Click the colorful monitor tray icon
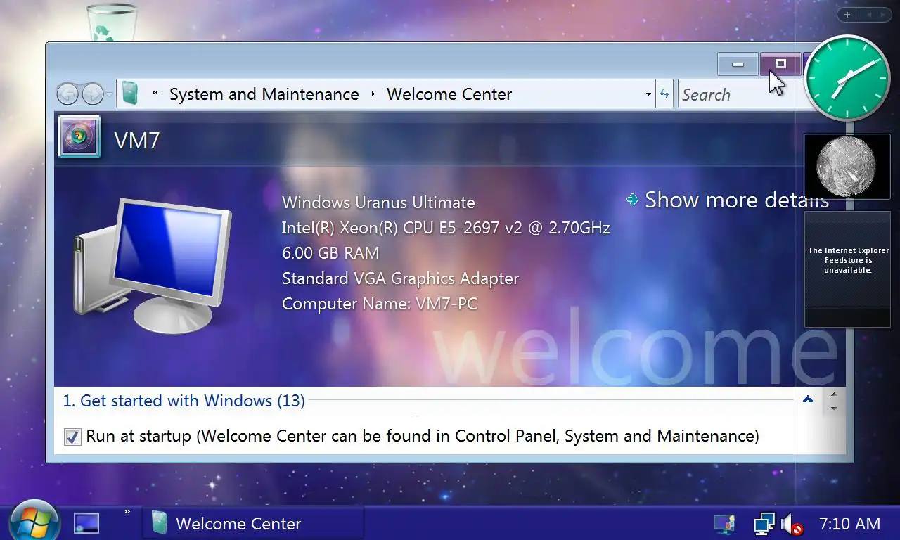The height and width of the screenshot is (540, 900). pyautogui.click(x=724, y=524)
